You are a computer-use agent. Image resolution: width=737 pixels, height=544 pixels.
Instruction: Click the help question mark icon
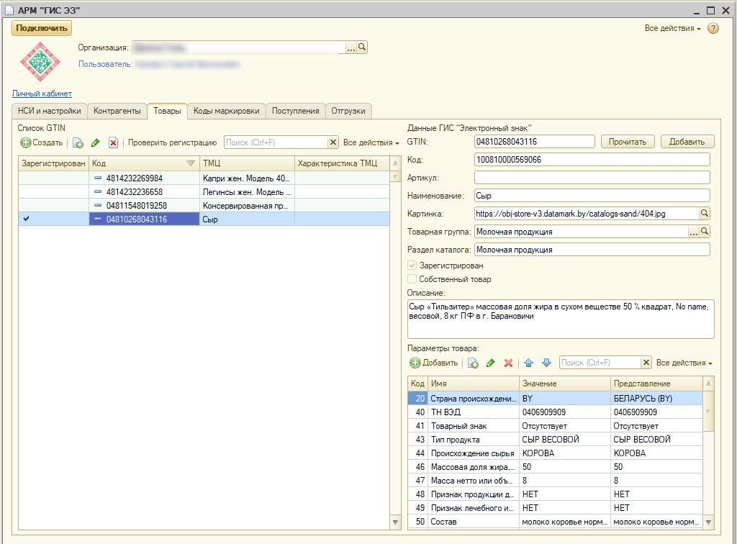click(x=713, y=28)
